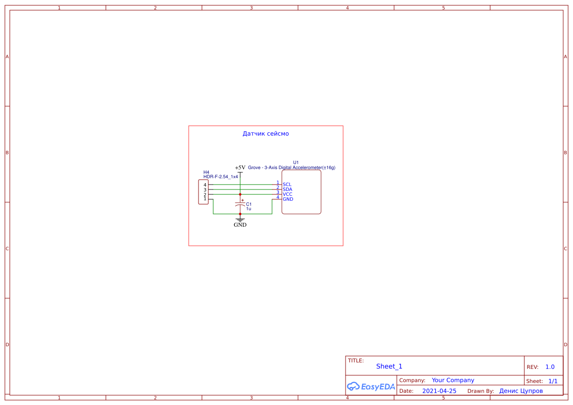The height and width of the screenshot is (405, 573).
Task: Click pin number 3 on header H4
Action: (x=205, y=190)
